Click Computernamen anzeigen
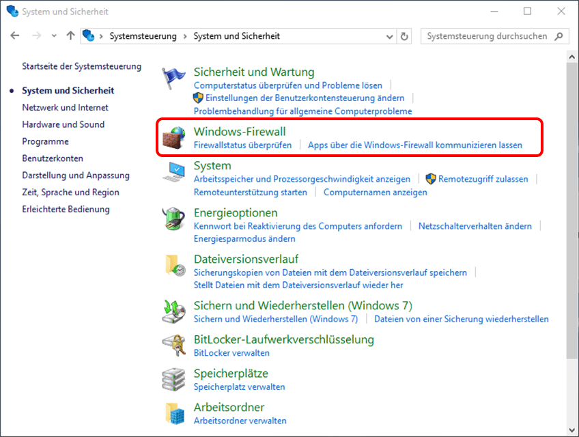Screen dimensions: 579x437 pos(375,193)
